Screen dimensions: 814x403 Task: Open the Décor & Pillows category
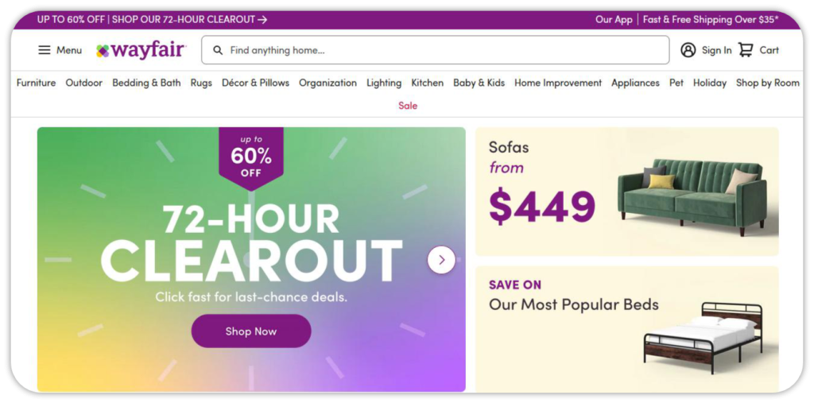point(255,83)
